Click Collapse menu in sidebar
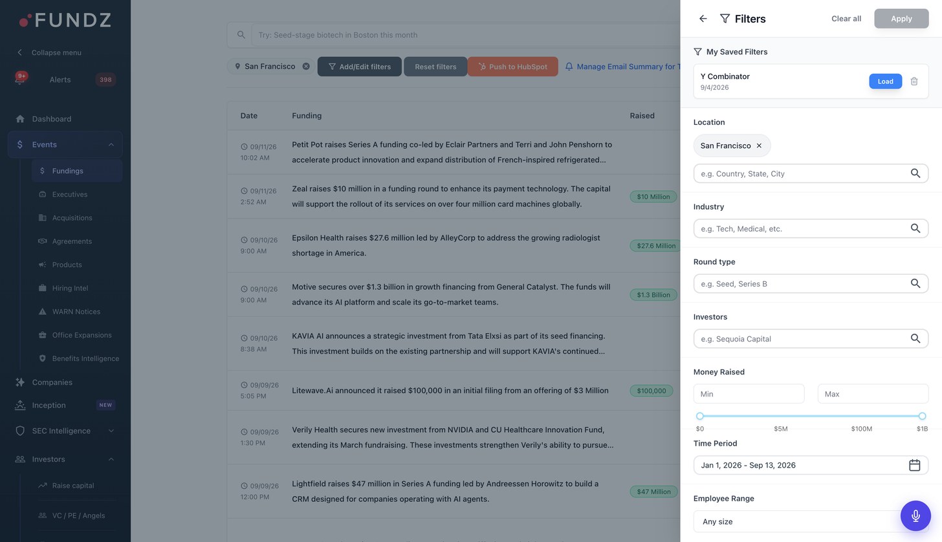Screen dimensions: 942x542 50,52
